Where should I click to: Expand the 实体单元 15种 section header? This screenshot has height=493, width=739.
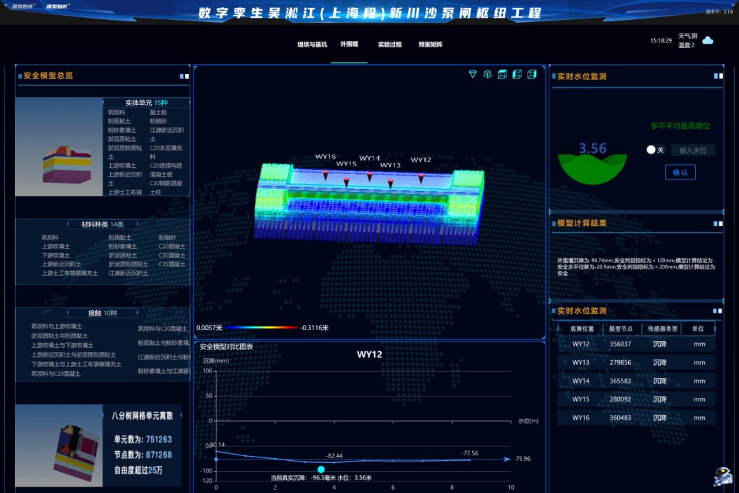[x=146, y=103]
